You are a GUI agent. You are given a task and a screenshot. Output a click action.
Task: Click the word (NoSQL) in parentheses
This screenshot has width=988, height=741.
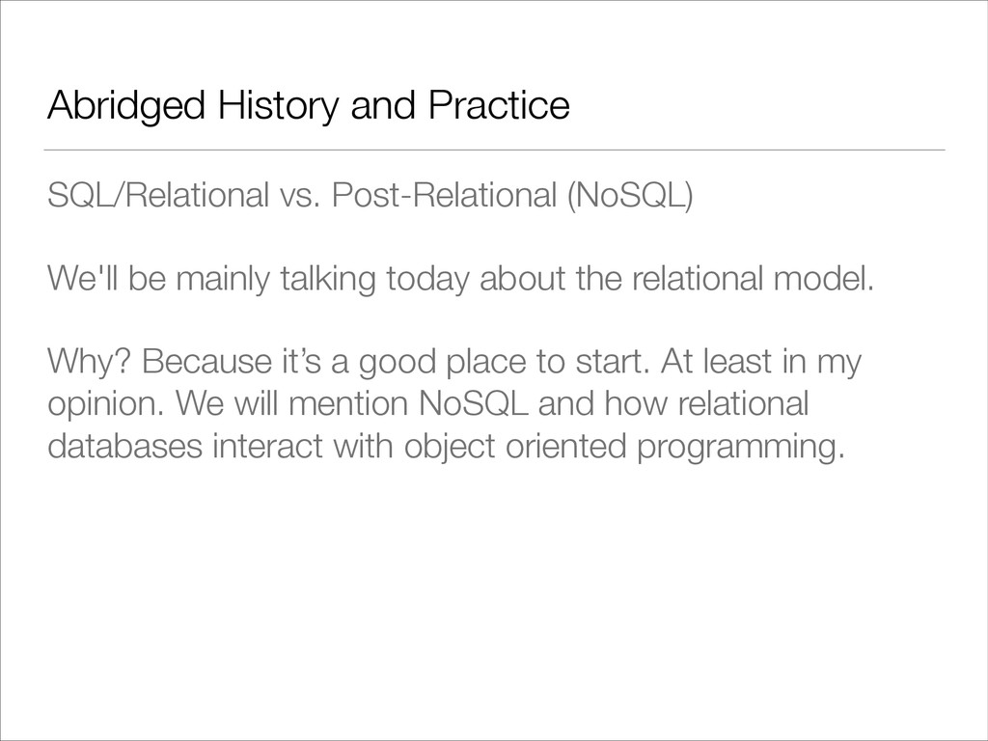tap(629, 195)
